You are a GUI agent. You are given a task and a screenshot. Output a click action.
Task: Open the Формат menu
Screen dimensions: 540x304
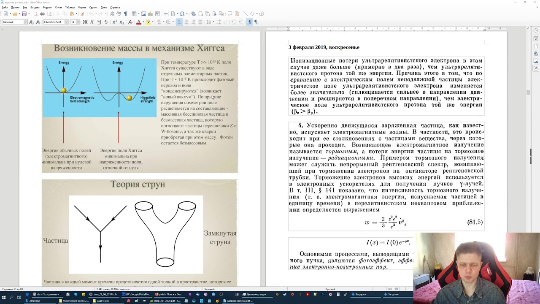pyautogui.click(x=47, y=7)
